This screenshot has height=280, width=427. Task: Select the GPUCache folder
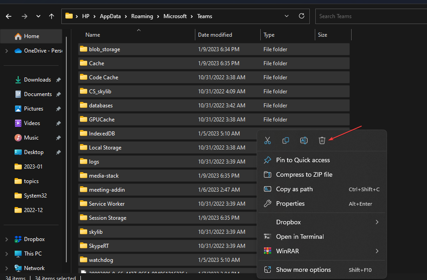[214, 120]
